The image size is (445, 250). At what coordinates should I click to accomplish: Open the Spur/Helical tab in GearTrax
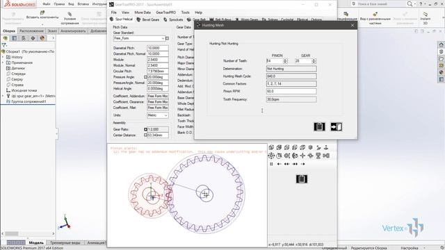point(122,19)
